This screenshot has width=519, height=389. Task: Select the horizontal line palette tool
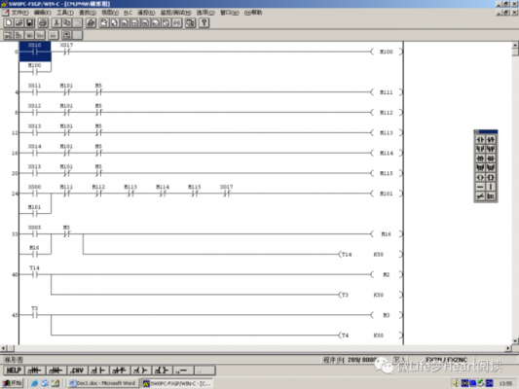point(480,187)
